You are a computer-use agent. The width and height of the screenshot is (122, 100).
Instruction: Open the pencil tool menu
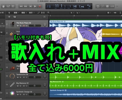click(78, 13)
